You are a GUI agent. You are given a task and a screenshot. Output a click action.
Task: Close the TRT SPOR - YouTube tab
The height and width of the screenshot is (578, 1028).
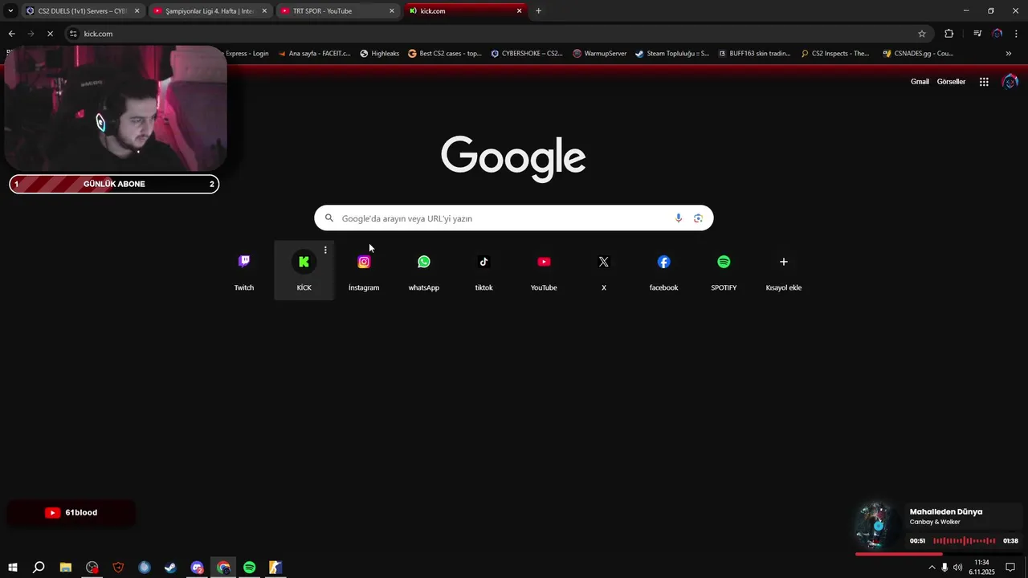(392, 11)
